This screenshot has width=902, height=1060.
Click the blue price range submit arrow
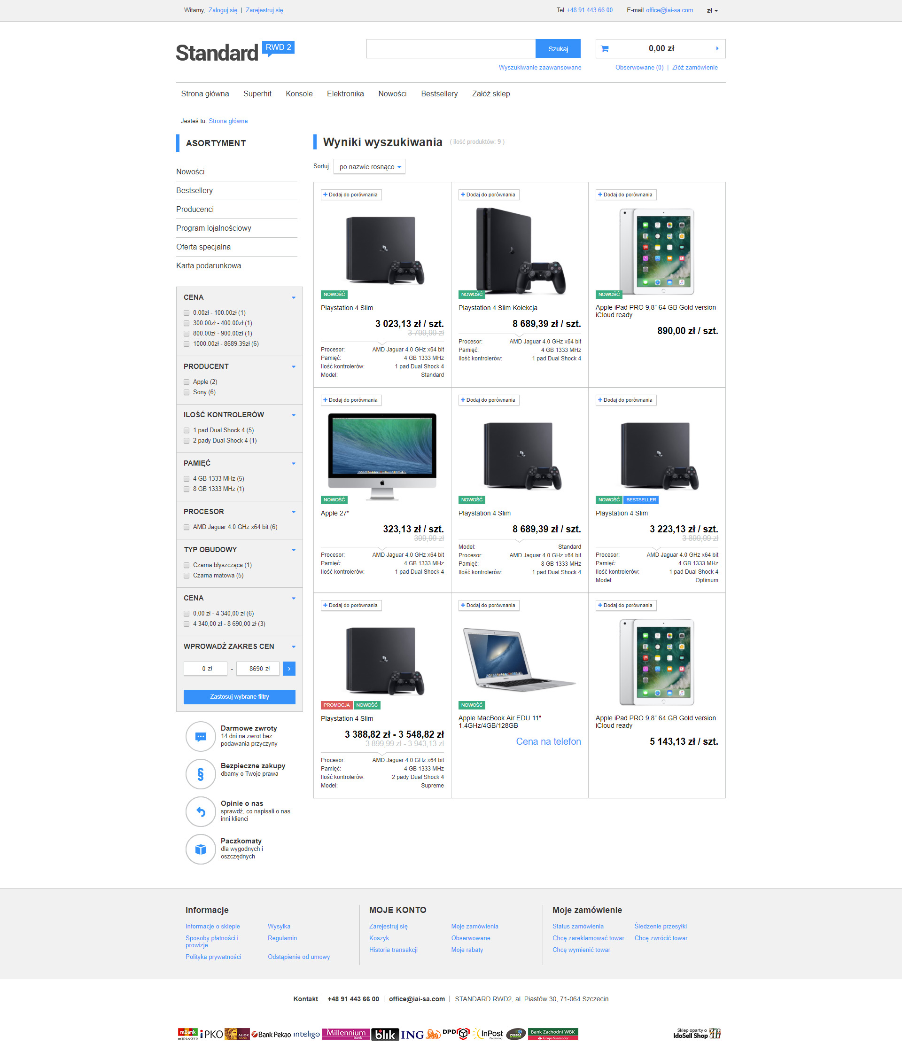pos(289,668)
